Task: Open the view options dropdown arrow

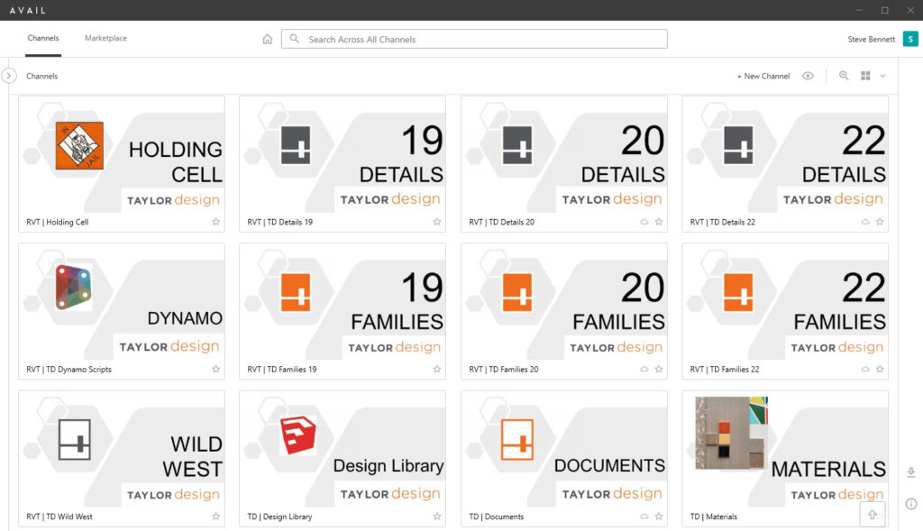Action: [883, 76]
